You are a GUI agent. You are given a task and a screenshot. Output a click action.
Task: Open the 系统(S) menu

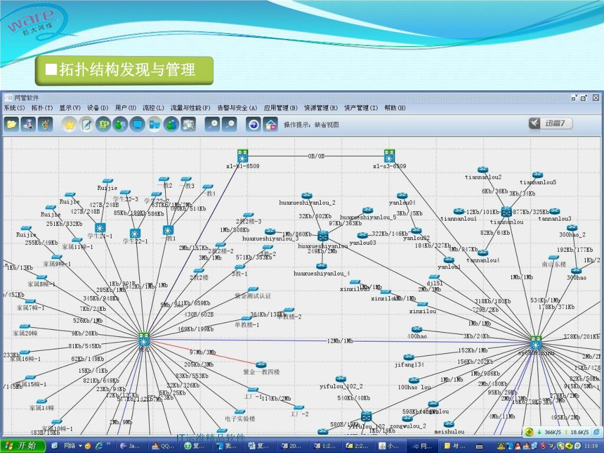pos(14,108)
